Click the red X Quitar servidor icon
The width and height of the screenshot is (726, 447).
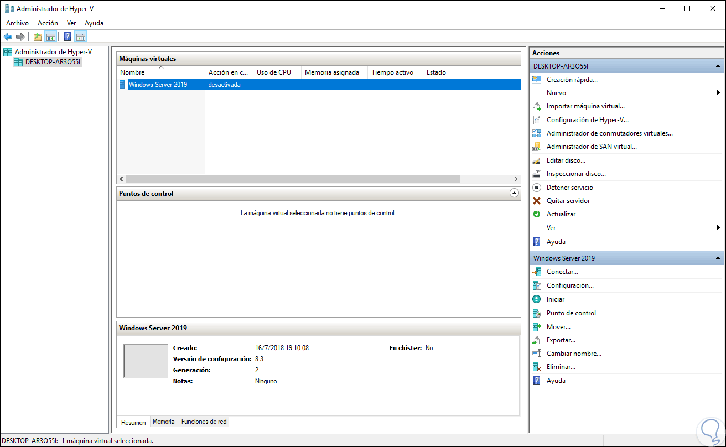tap(536, 201)
